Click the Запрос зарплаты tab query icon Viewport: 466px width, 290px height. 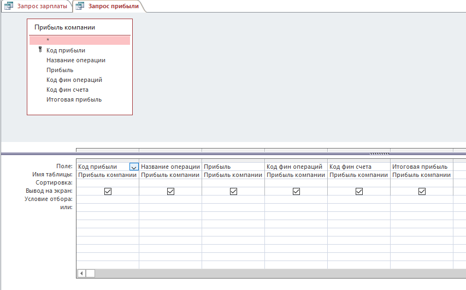click(9, 6)
